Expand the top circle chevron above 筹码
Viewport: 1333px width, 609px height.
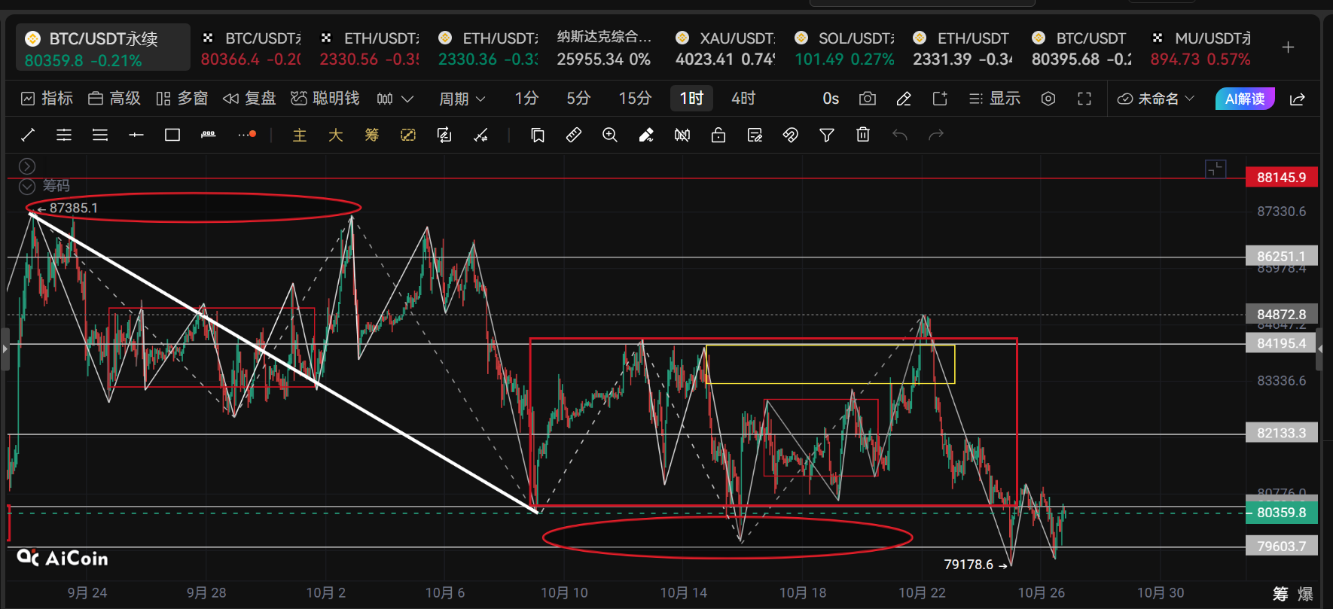click(x=27, y=166)
